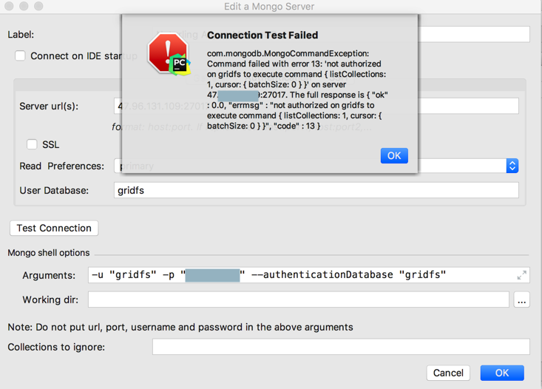542x389 pixels.
Task: Click Cancel at the dialog bottom
Action: pos(448,373)
